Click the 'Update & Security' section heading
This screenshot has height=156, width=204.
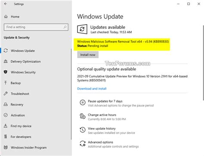click(x=17, y=37)
